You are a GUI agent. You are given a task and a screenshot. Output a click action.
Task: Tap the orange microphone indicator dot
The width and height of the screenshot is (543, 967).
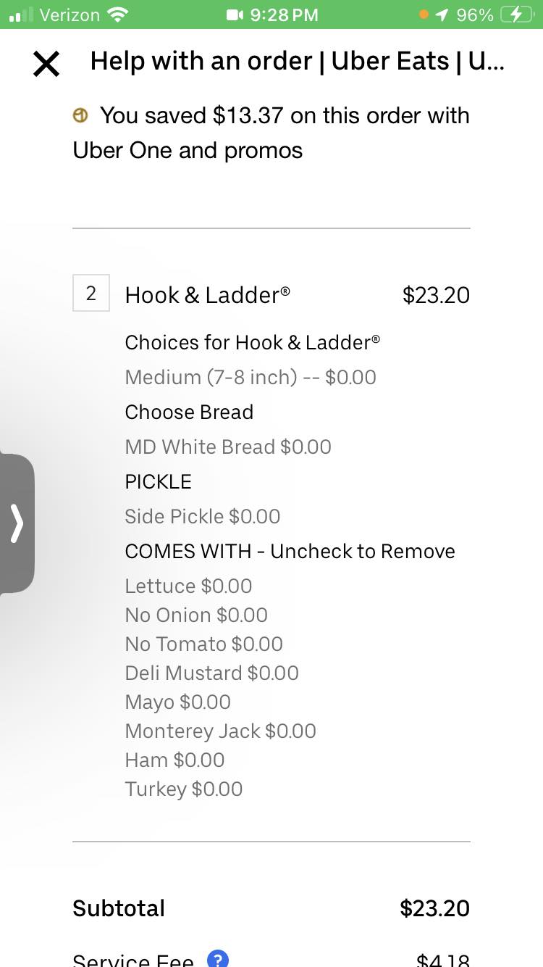click(x=424, y=14)
